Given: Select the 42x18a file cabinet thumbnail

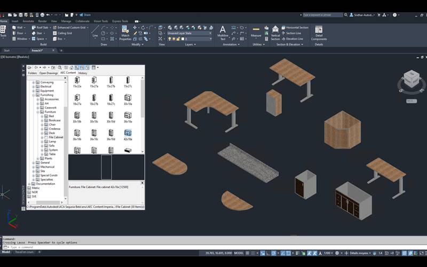Looking at the screenshot, I should pos(128,132).
